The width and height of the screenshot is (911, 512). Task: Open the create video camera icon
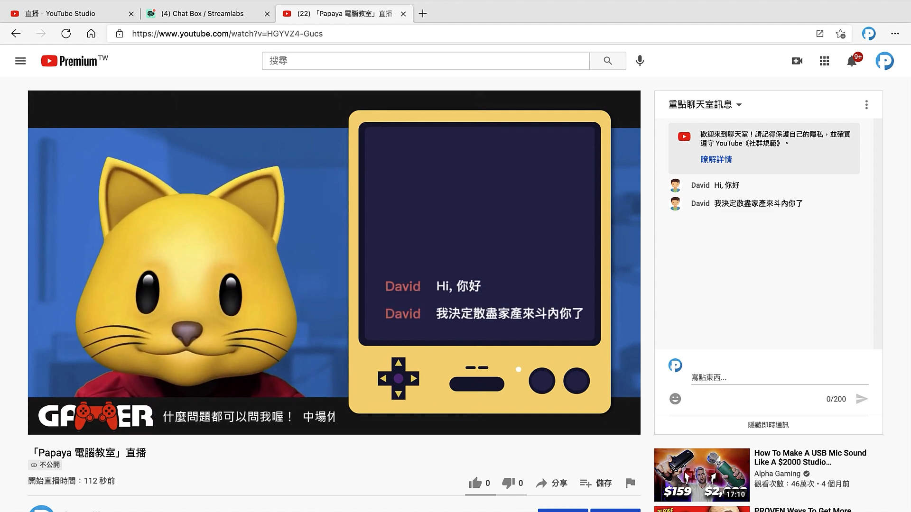click(797, 61)
